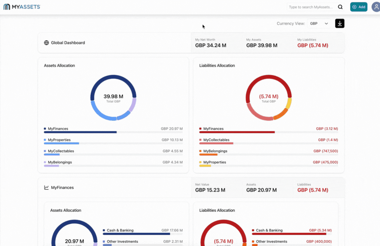Expand currency dropdown chevron arrow
The height and width of the screenshot is (246, 380).
point(326,24)
